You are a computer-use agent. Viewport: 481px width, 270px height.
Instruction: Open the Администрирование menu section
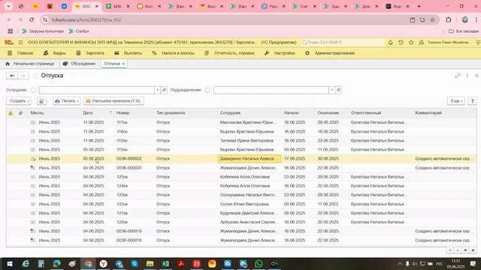[330, 53]
